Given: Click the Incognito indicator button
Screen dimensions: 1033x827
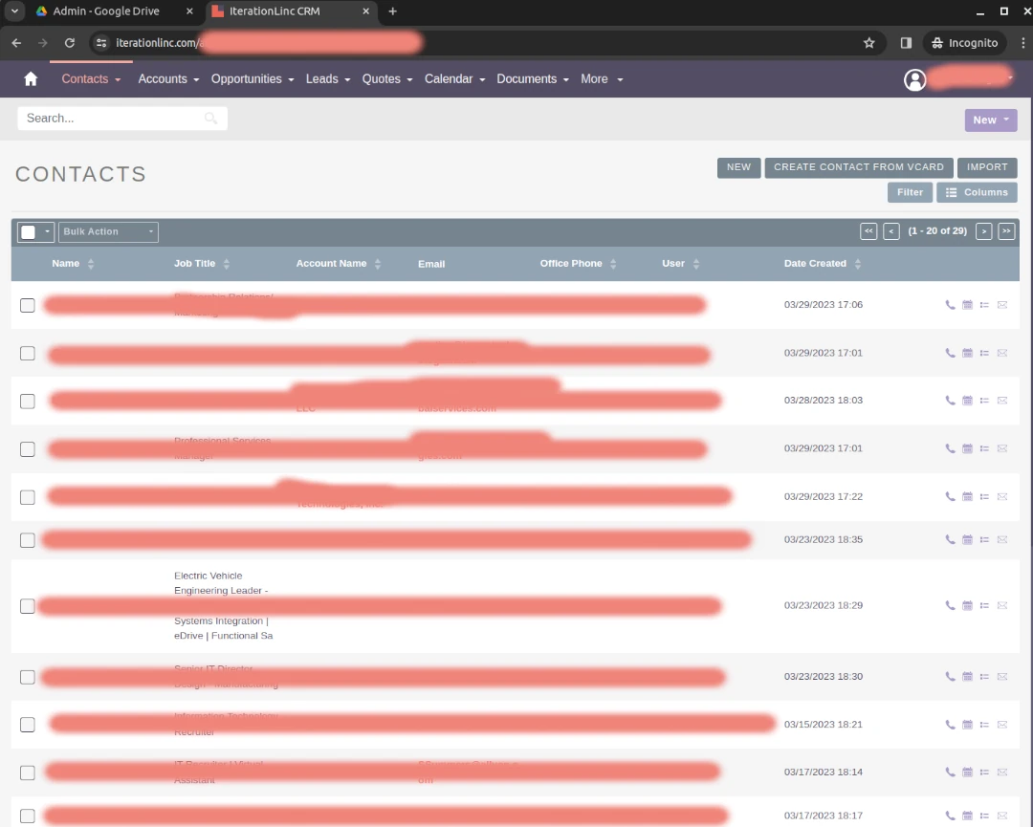Looking at the screenshot, I should pos(964,43).
